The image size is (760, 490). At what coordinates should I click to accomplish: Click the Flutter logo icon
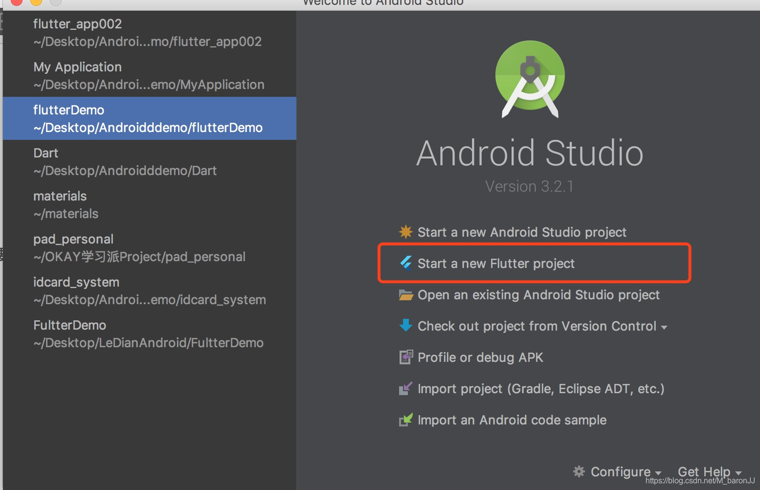(x=406, y=263)
